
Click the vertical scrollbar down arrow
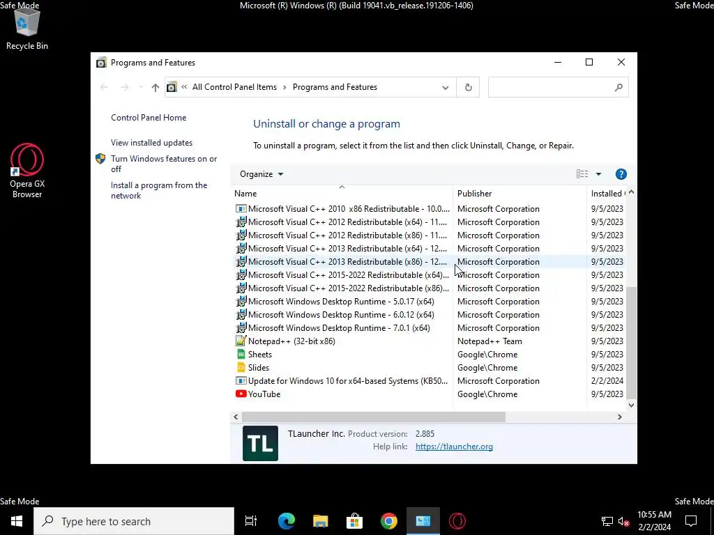631,405
